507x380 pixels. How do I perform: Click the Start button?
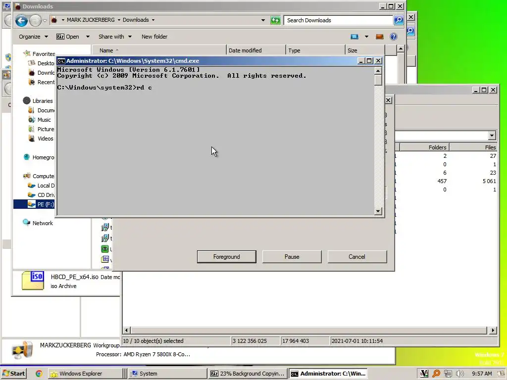pos(13,374)
